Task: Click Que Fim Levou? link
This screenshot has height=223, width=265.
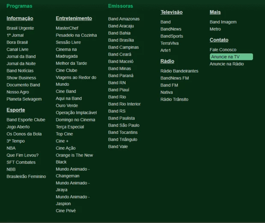Action: [x=23, y=155]
